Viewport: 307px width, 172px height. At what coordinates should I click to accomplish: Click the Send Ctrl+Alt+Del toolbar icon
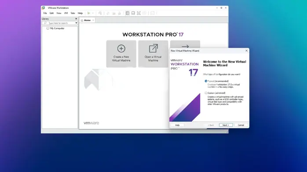click(x=100, y=13)
